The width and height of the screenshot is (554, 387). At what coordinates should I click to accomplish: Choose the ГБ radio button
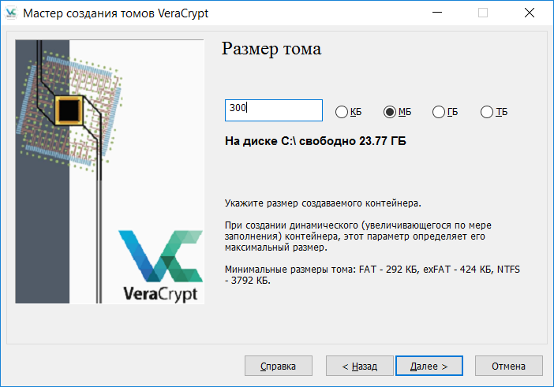point(438,112)
